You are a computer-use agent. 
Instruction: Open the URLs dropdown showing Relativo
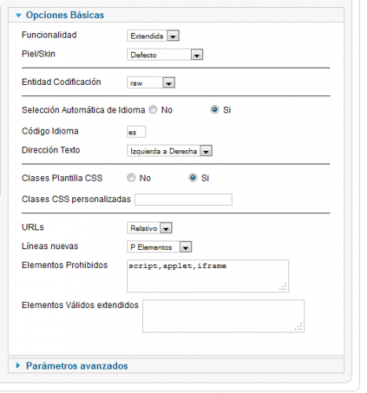[x=150, y=228]
